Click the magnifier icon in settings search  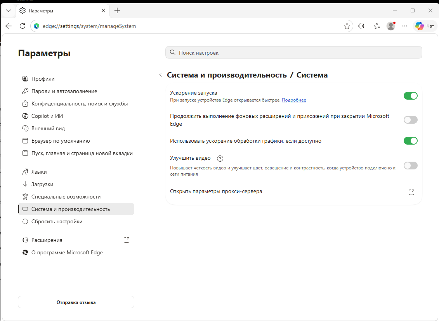173,53
